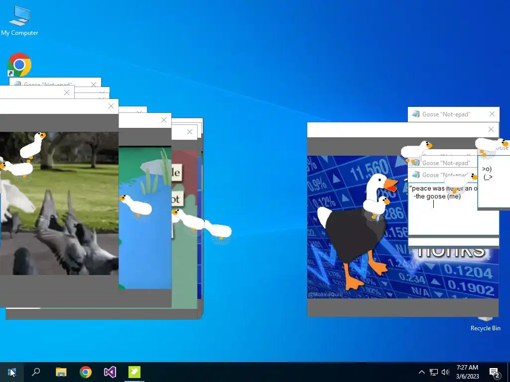Click the "-the goose (me)" text line
Screen dimensions: 510x382
click(437, 196)
